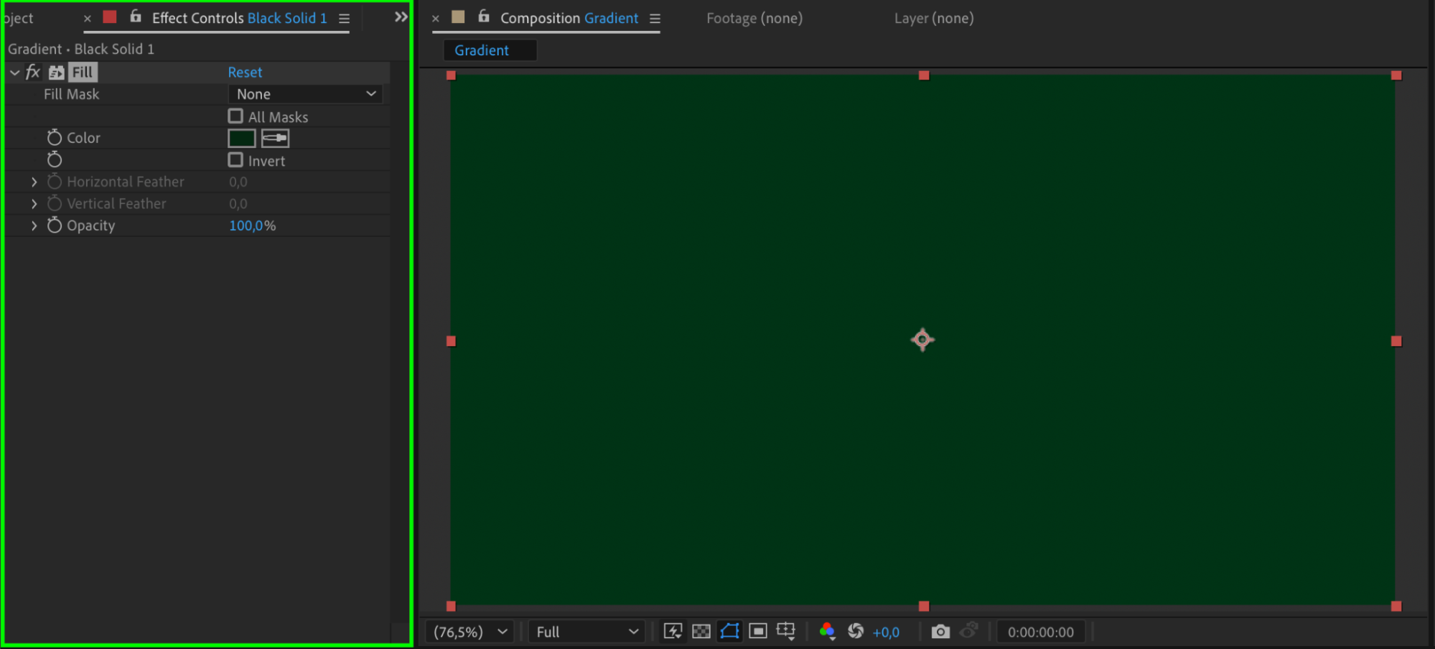Open the Fill Mask dropdown

tap(305, 94)
